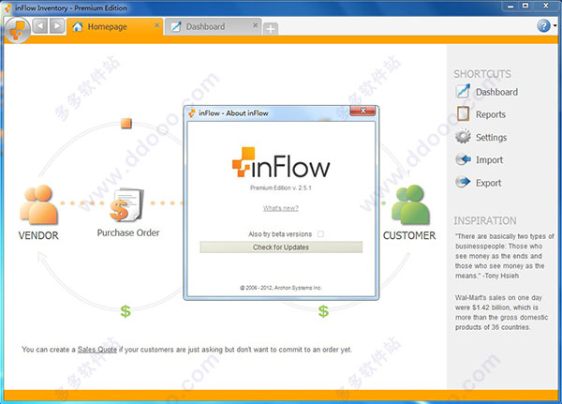
Task: Select the VENDOR label
Action: (38, 235)
